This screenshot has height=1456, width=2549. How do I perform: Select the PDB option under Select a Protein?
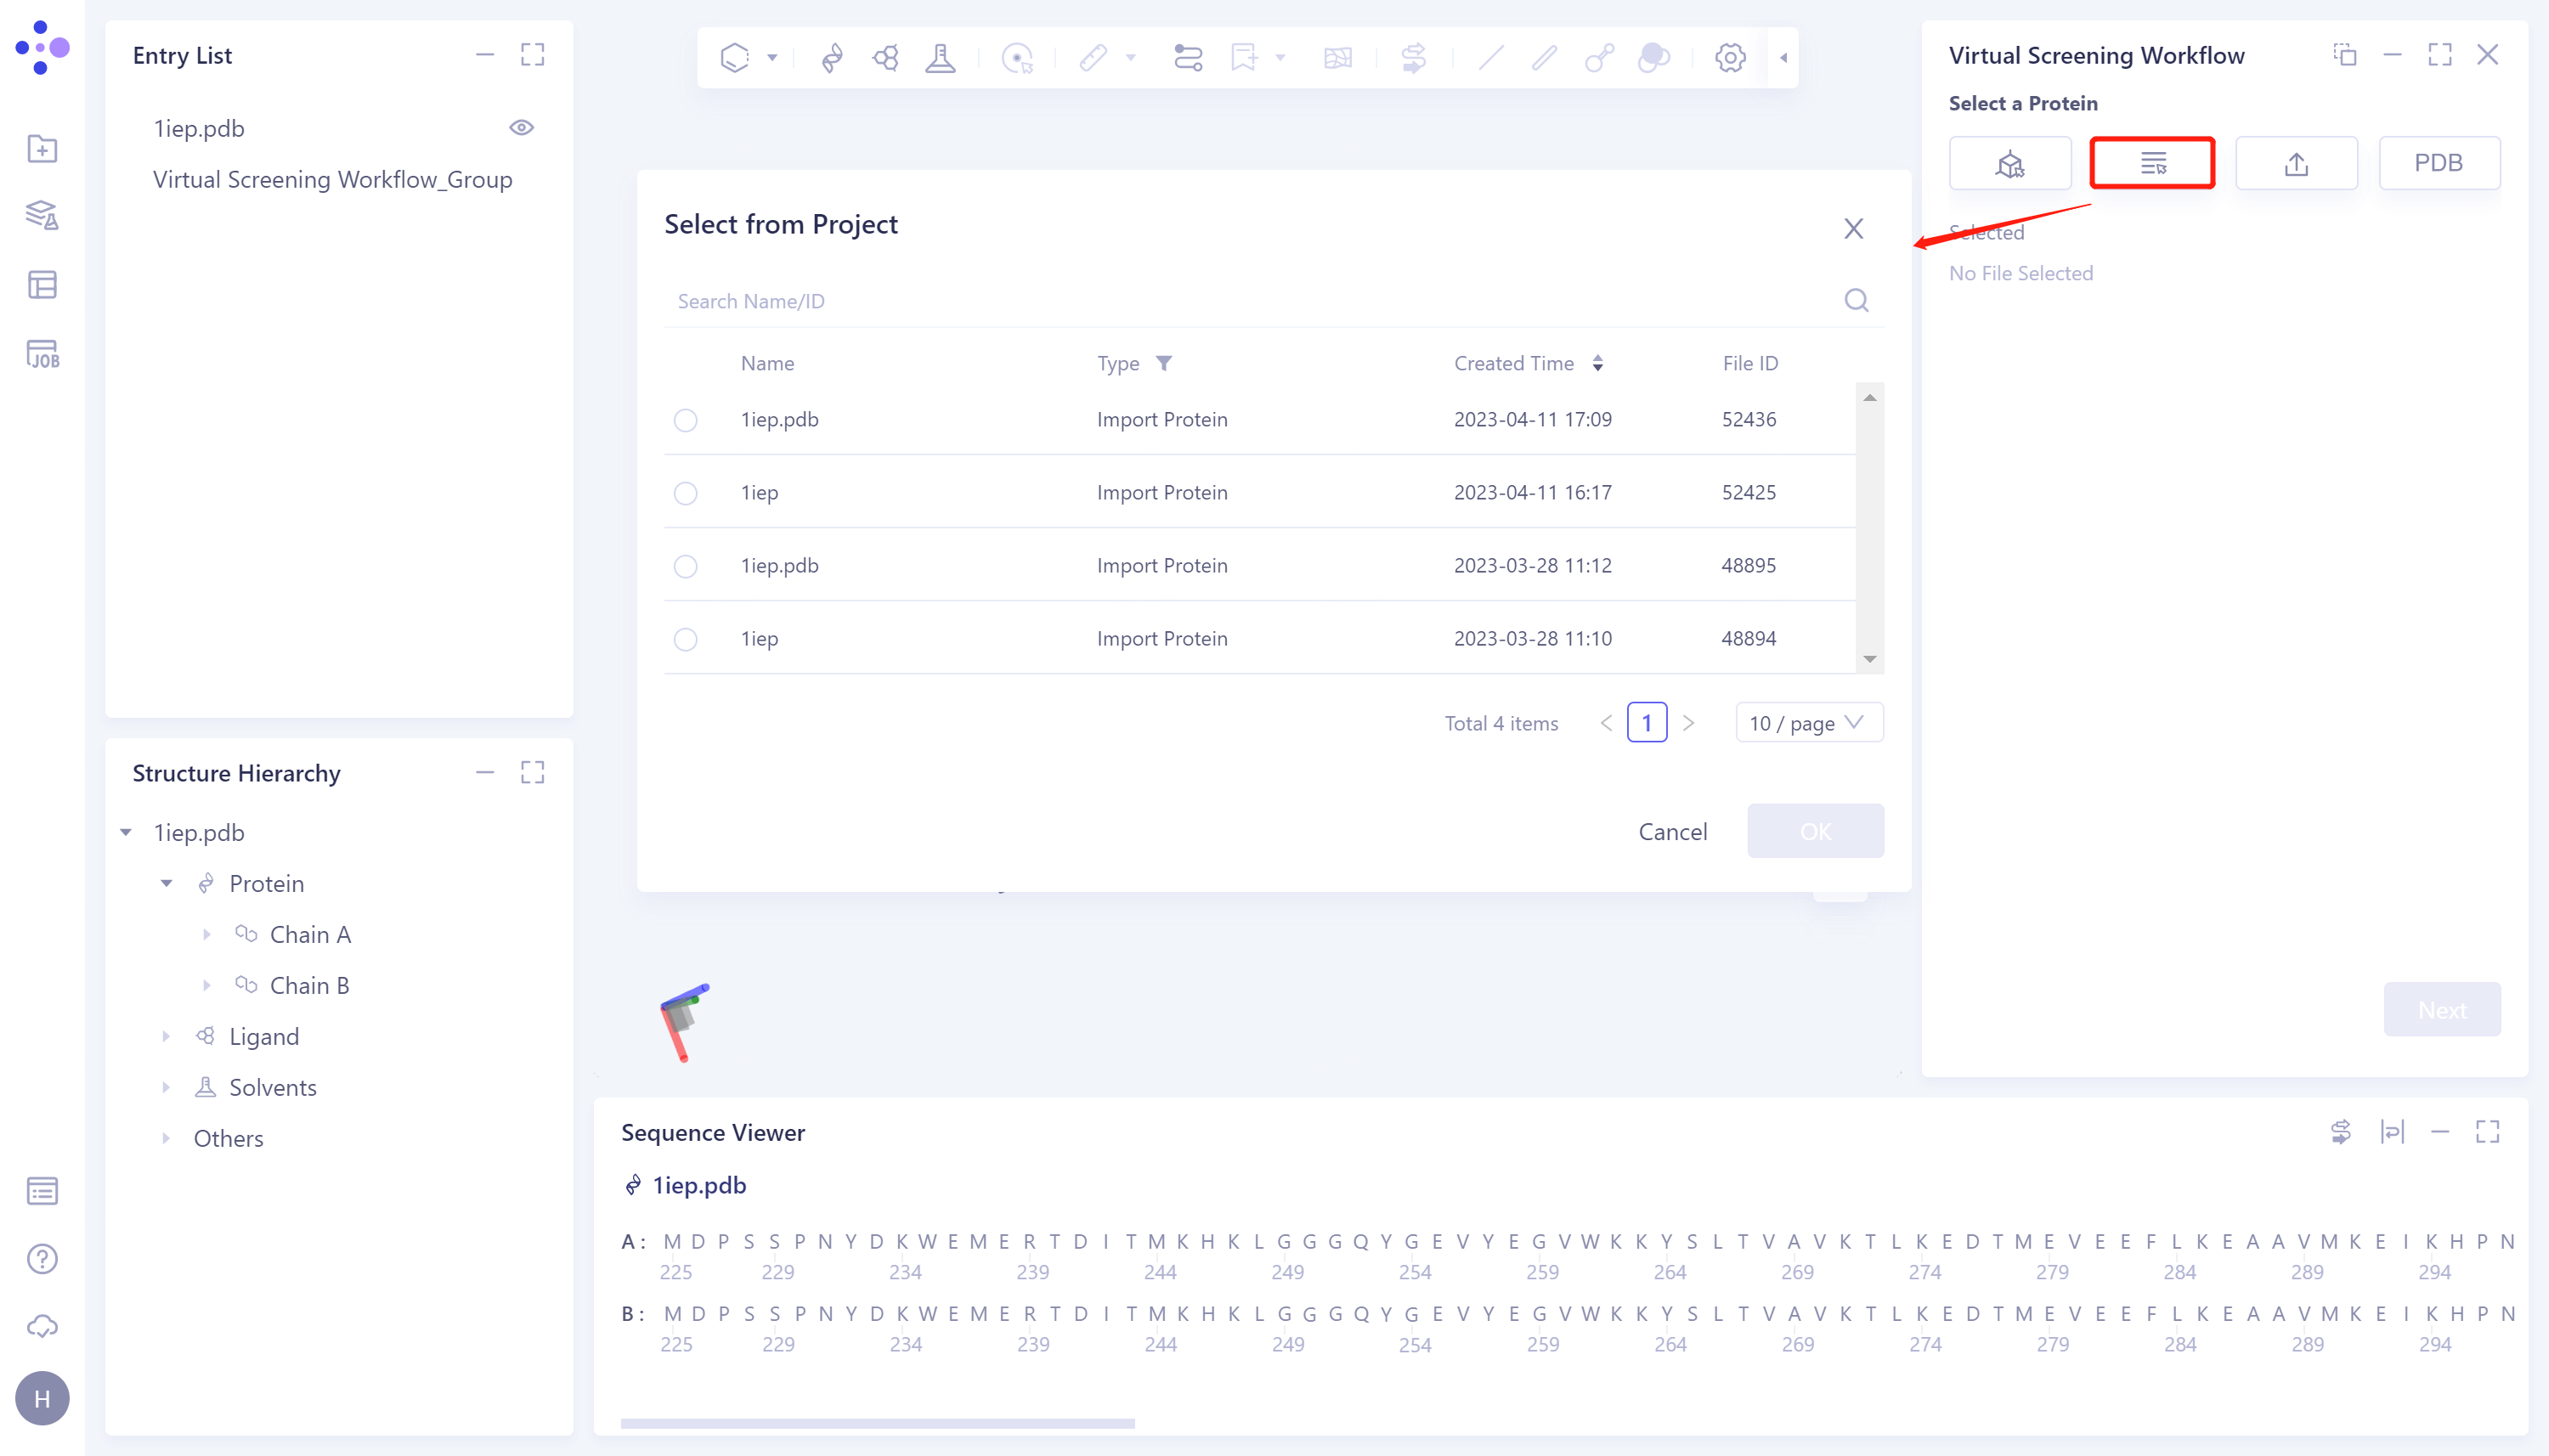2439,162
